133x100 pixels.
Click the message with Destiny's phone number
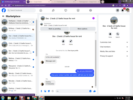tap(50, 83)
